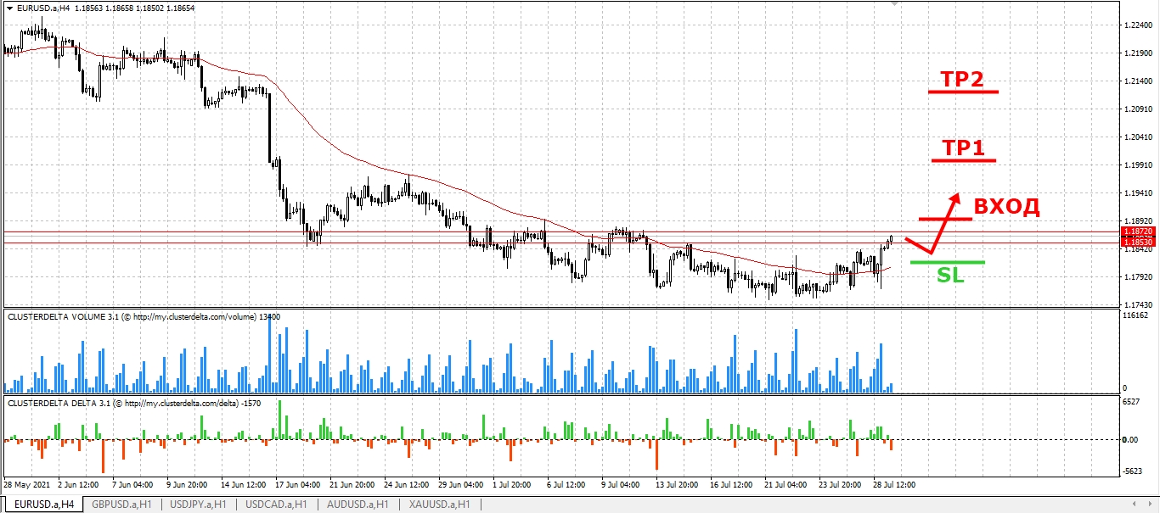
Task: Click the 116162 volume scale value
Action: 1135,315
